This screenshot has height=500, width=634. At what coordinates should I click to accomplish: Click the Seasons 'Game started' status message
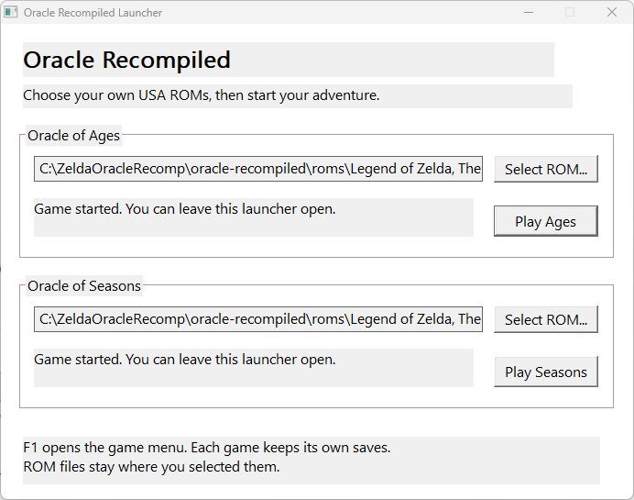tap(185, 360)
